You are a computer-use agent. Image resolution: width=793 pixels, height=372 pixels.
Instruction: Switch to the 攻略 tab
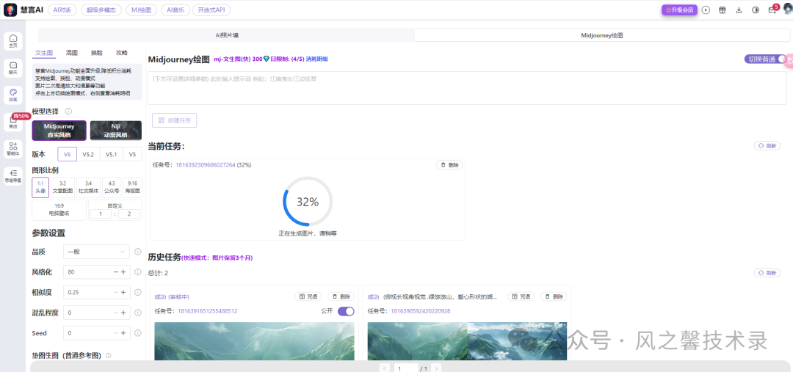(122, 53)
